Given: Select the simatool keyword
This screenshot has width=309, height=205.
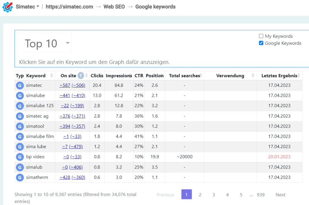Looking at the screenshot, I should [x=35, y=126].
